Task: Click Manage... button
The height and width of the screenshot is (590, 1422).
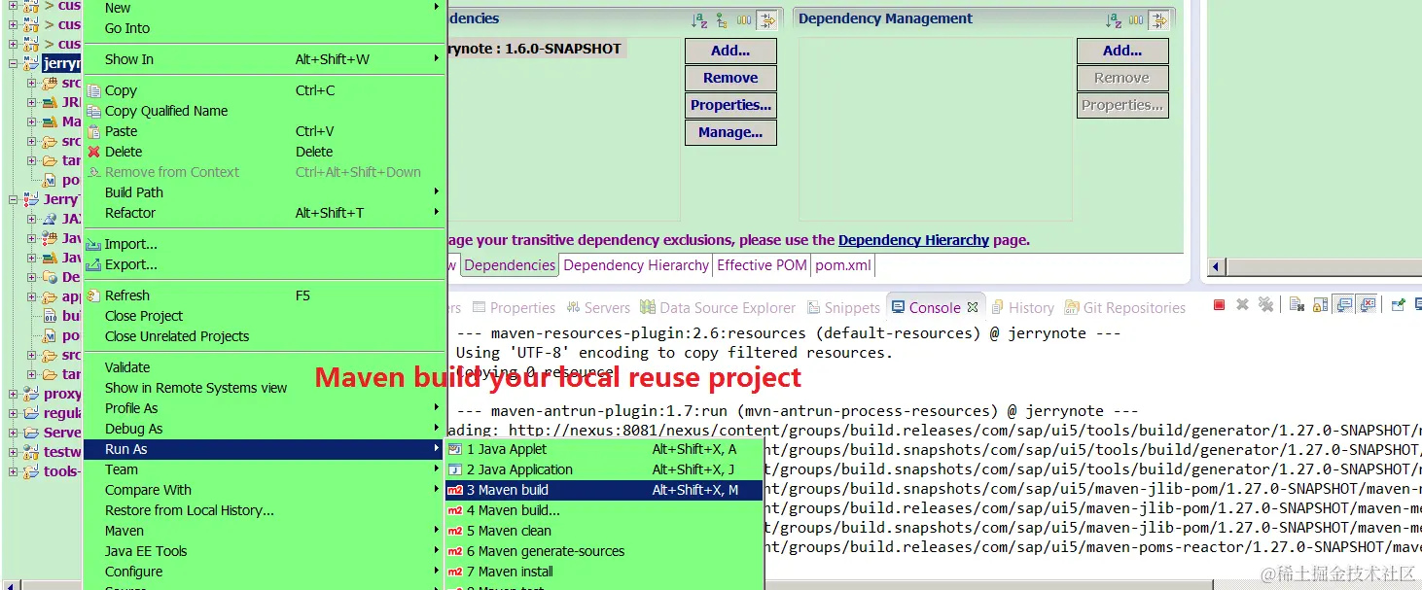Action: (730, 132)
